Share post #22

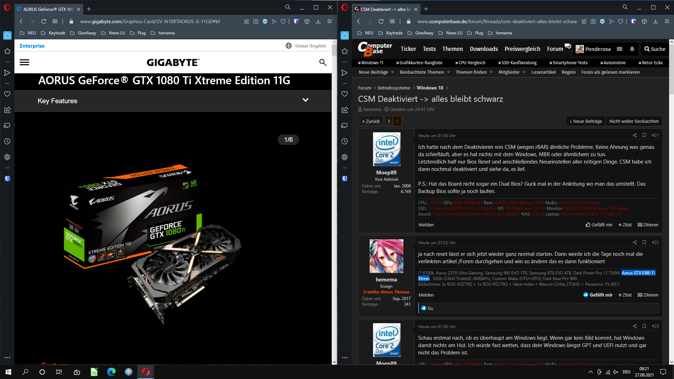635,242
